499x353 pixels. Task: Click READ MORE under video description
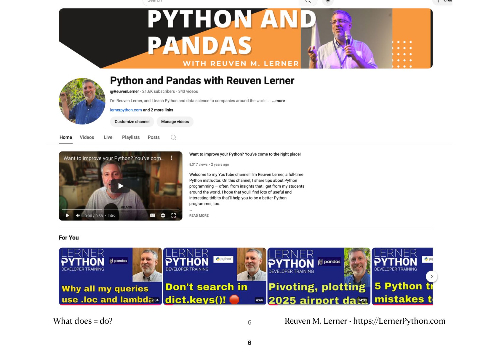click(199, 215)
